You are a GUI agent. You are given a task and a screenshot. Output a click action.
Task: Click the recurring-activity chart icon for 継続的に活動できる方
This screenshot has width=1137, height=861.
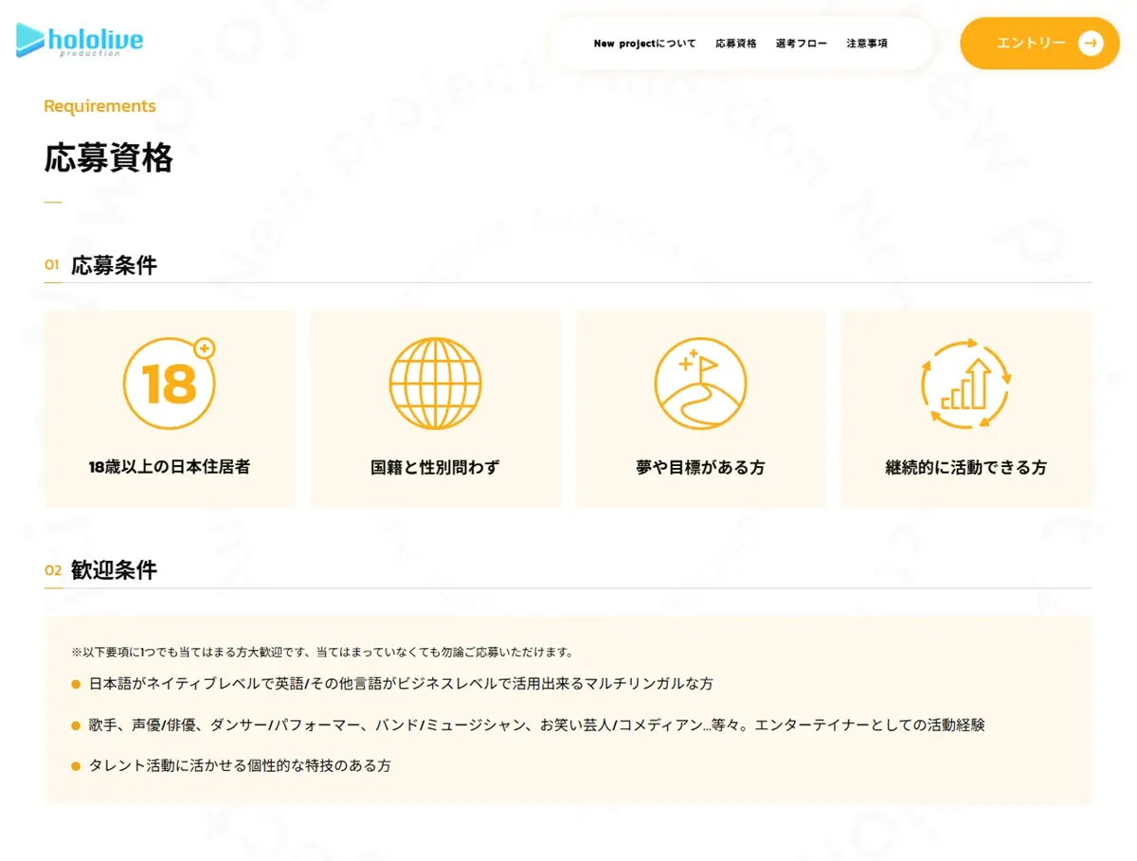point(966,383)
